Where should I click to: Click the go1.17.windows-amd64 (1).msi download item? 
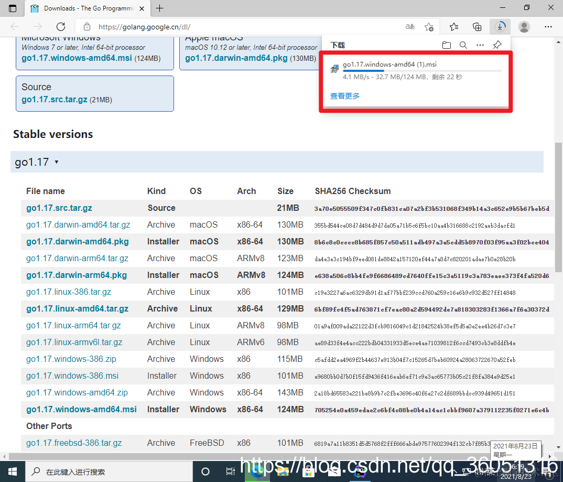click(415, 70)
